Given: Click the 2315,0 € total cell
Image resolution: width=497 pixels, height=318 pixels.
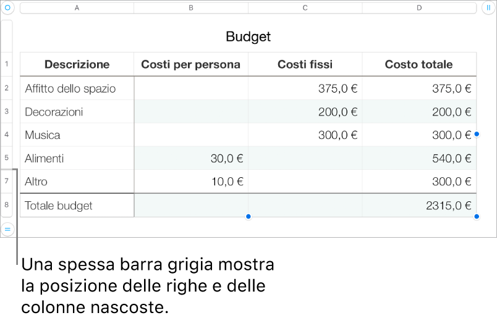Looking at the screenshot, I should 419,205.
